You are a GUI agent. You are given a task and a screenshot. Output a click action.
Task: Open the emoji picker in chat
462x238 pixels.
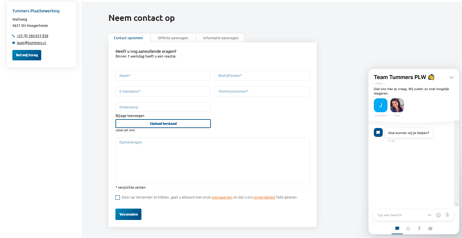[438, 215]
